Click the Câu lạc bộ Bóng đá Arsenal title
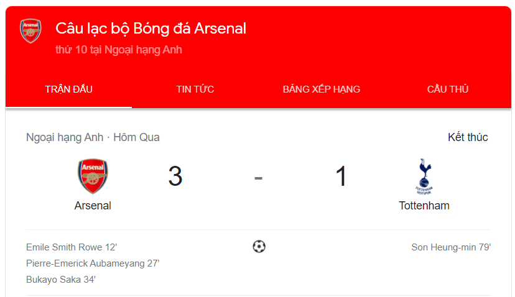The width and height of the screenshot is (515, 297). click(151, 29)
